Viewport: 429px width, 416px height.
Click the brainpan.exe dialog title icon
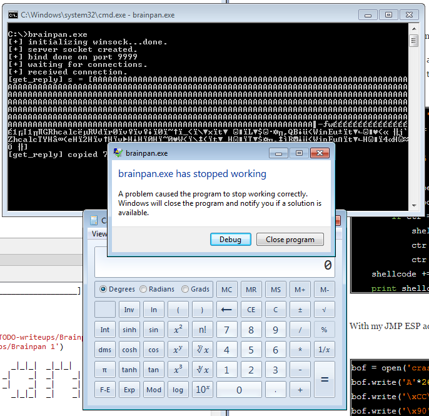coord(118,153)
